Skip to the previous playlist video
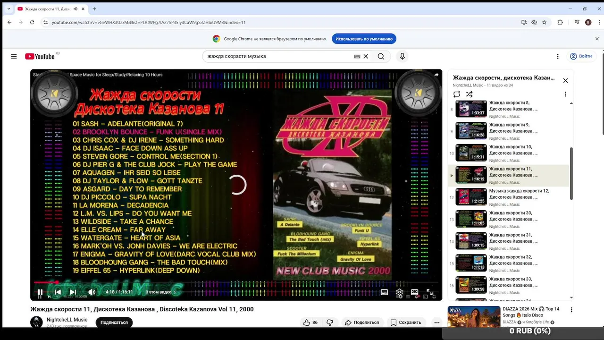Image resolution: width=604 pixels, height=340 pixels. (x=58, y=292)
